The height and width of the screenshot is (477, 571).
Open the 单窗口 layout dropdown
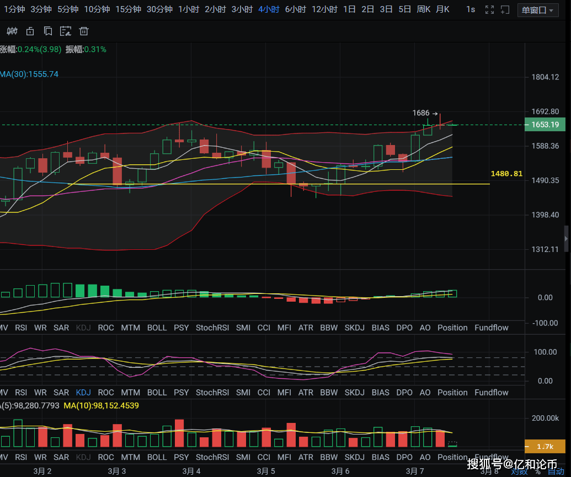538,10
